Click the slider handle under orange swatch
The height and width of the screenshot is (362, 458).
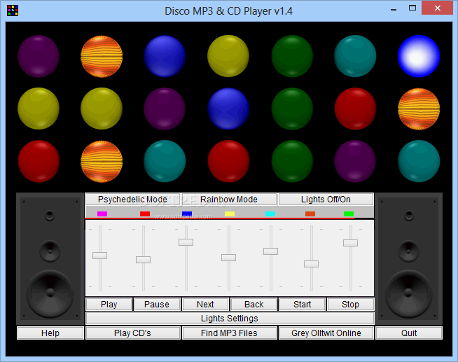tap(312, 264)
